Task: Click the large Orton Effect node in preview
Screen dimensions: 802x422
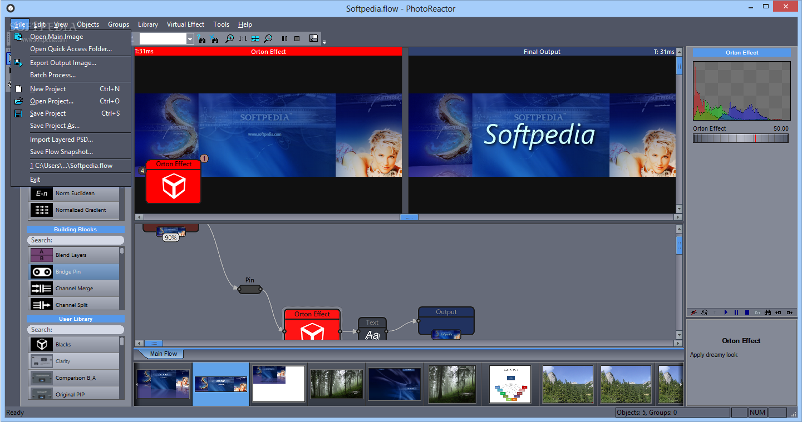Action: 174,181
